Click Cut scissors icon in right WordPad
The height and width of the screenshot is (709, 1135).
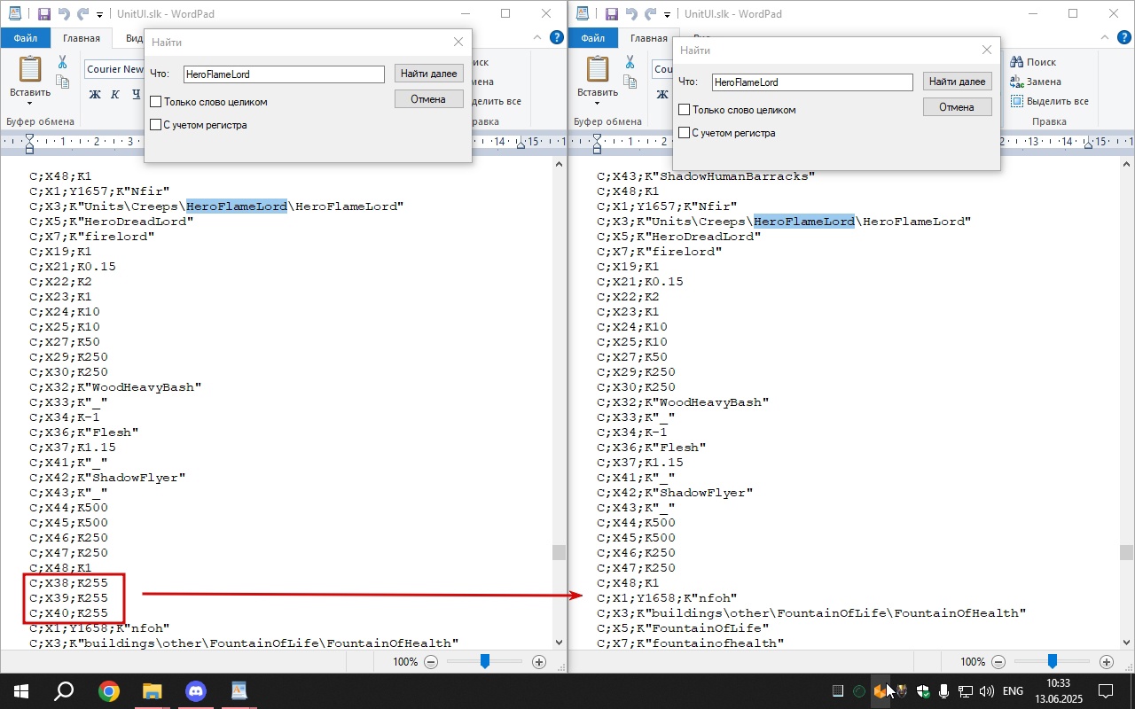[630, 62]
